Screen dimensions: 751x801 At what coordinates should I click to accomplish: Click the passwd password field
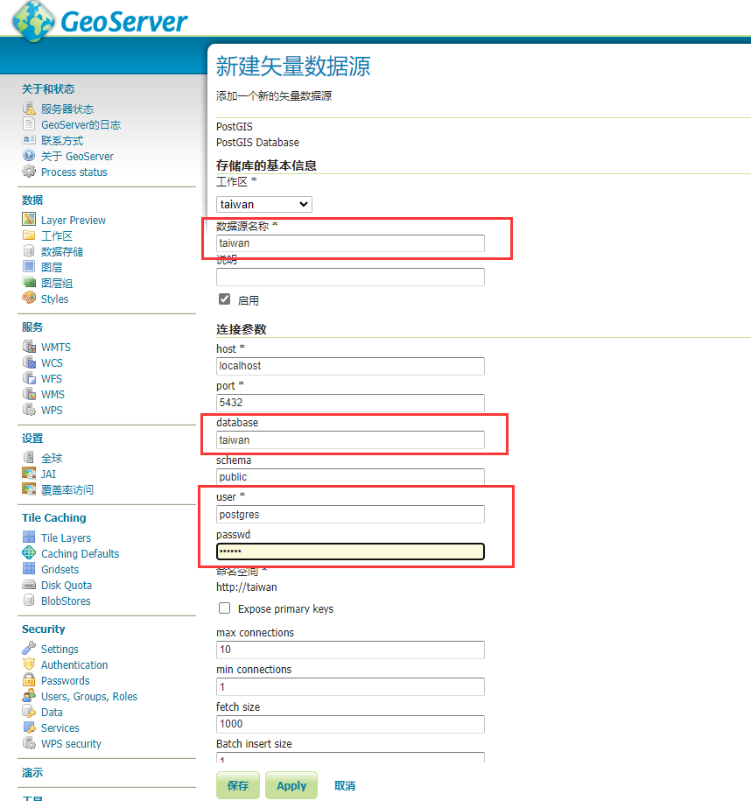click(x=350, y=552)
